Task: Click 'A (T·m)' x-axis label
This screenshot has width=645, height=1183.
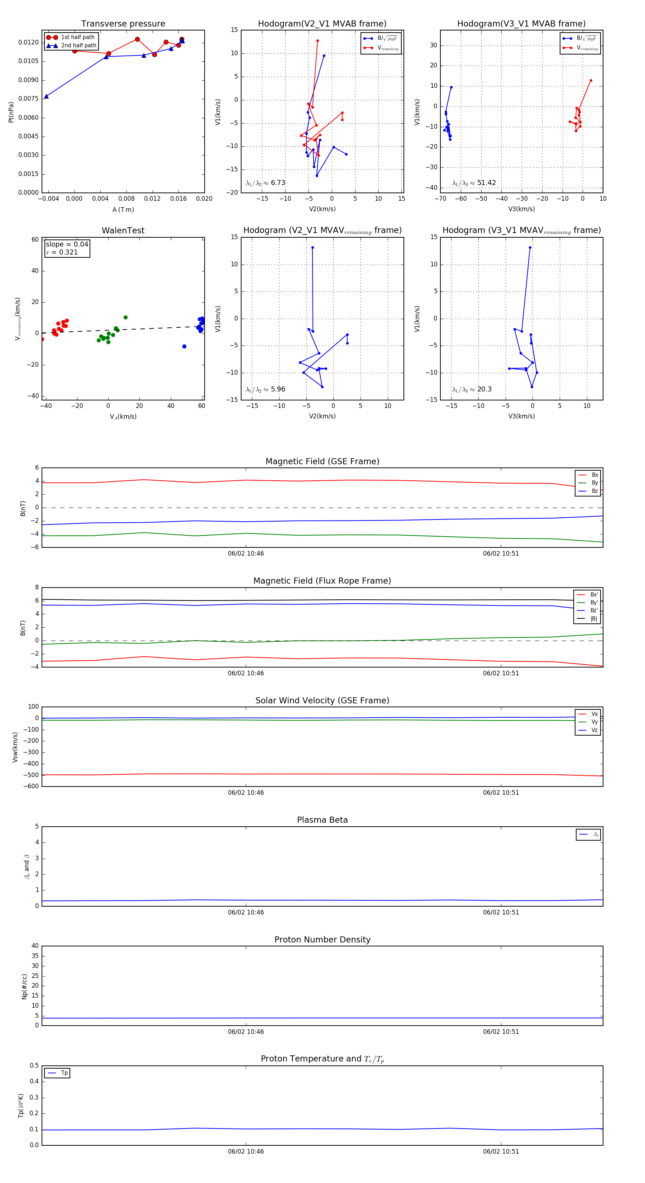Action: click(x=123, y=210)
